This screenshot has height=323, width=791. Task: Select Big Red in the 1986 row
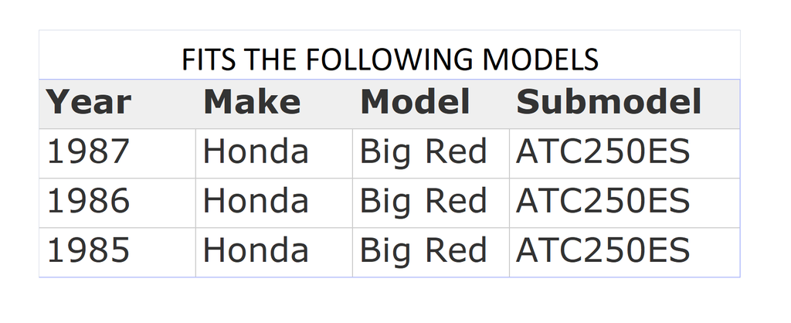coord(423,201)
